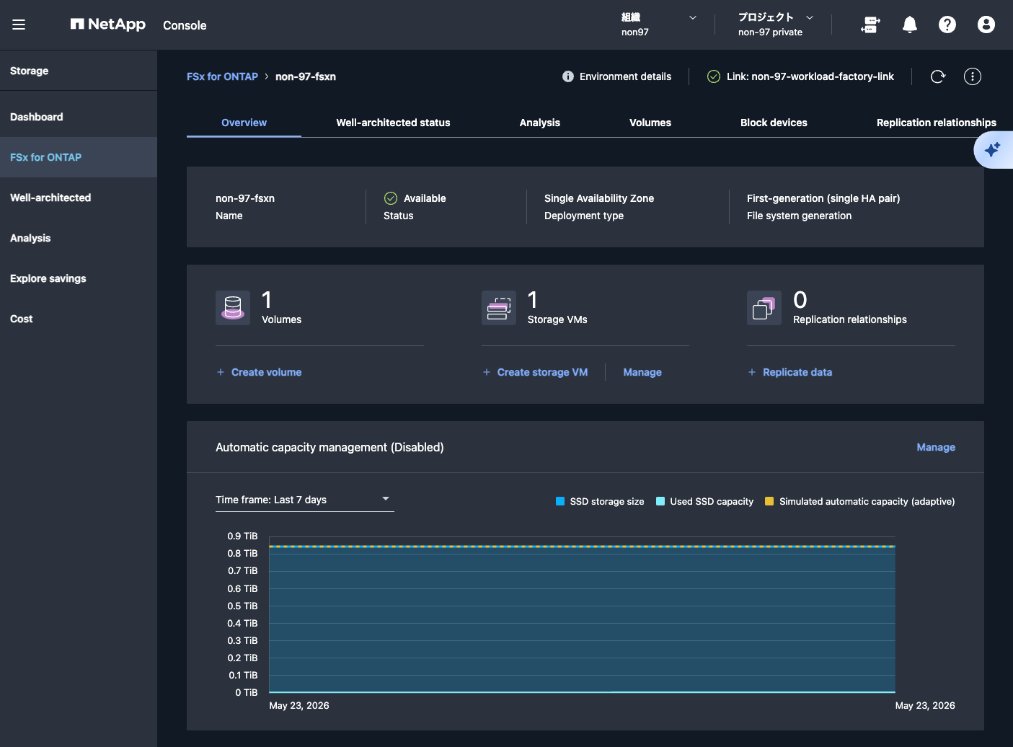Open the notifications bell
This screenshot has width=1013, height=747.
[x=910, y=25]
